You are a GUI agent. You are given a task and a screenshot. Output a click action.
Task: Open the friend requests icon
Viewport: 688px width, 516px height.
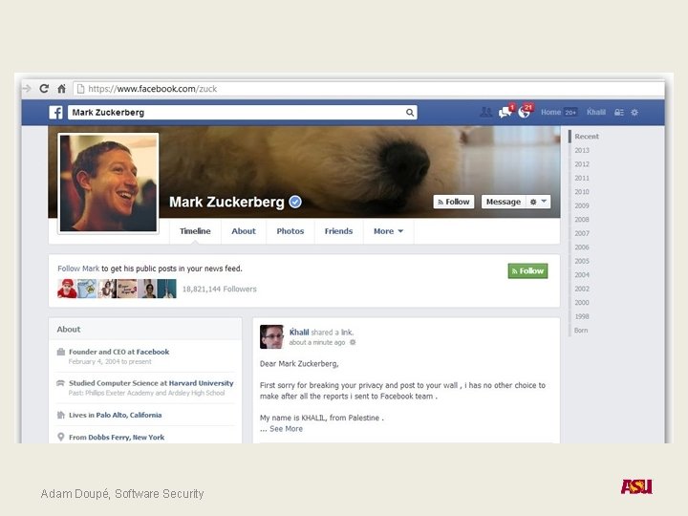(x=485, y=113)
